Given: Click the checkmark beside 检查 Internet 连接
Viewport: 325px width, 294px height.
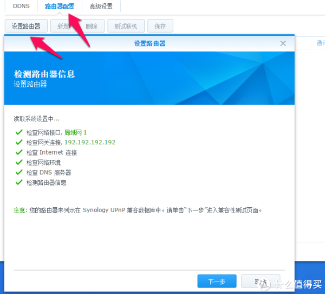Looking at the screenshot, I should point(19,152).
